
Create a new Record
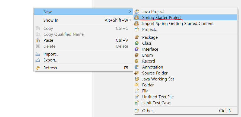[x=185, y=61]
